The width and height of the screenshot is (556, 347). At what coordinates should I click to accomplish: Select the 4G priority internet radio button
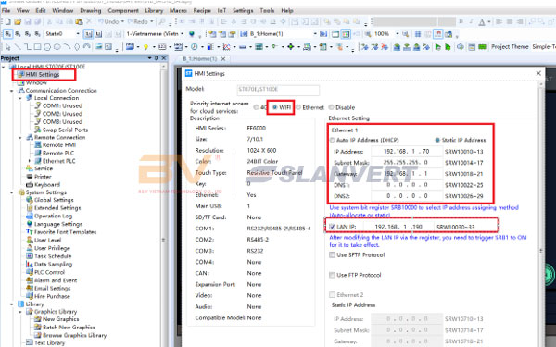tap(256, 107)
